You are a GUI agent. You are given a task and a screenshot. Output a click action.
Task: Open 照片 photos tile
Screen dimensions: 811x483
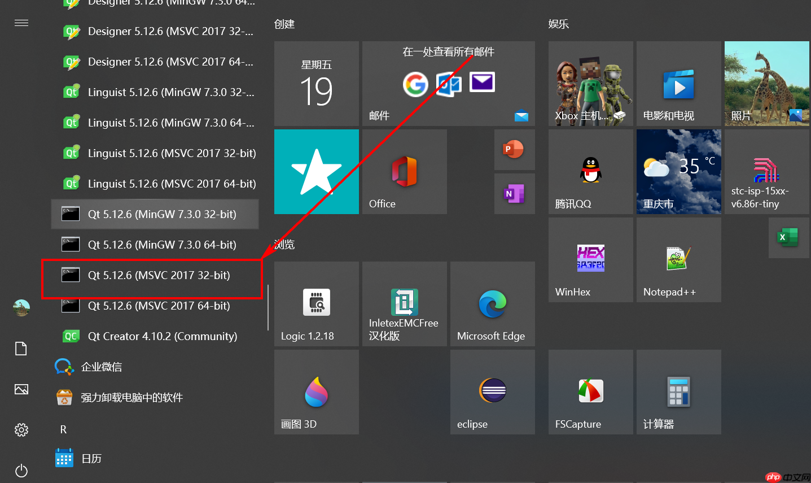(x=767, y=84)
